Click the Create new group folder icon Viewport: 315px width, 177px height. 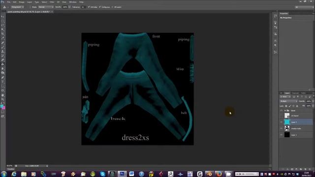(301, 169)
